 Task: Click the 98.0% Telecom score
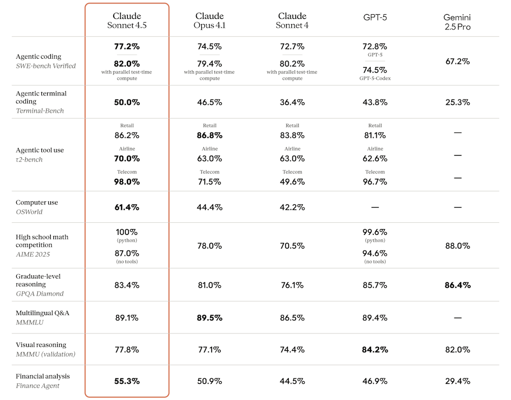[127, 181]
